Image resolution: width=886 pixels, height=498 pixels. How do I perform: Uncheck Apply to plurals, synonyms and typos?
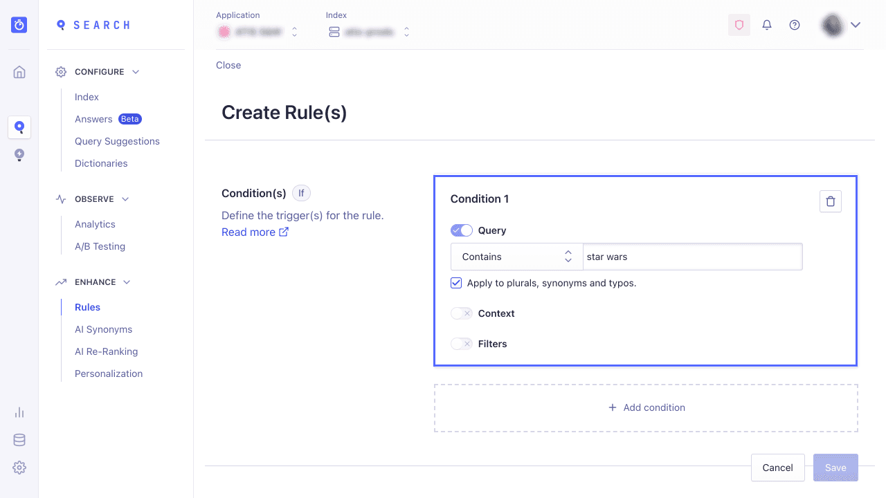pyautogui.click(x=456, y=283)
